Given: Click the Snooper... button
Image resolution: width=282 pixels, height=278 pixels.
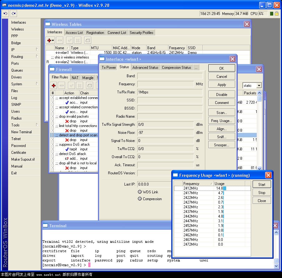Looking at the screenshot, I should [221, 145].
